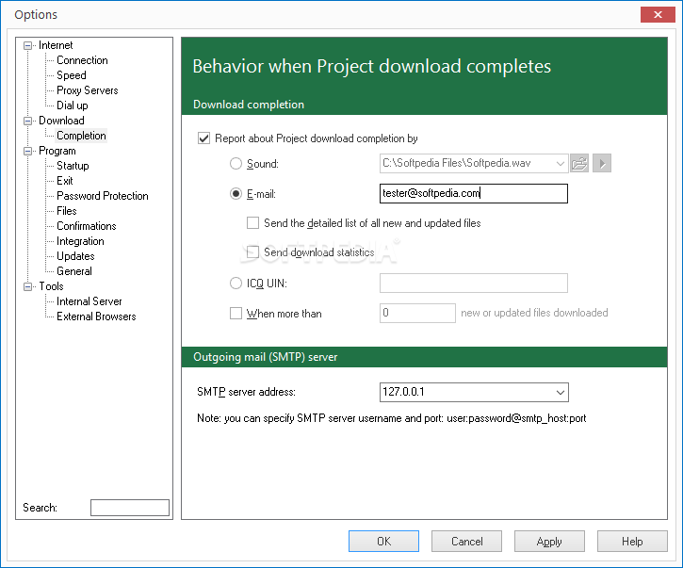The height and width of the screenshot is (568, 683).
Task: Open the Integration page
Action: pyautogui.click(x=80, y=241)
